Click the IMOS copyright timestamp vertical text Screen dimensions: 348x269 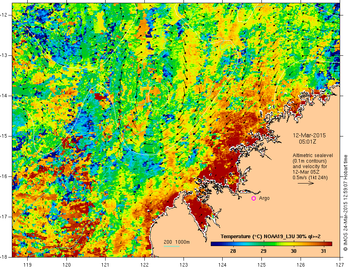(x=345, y=203)
